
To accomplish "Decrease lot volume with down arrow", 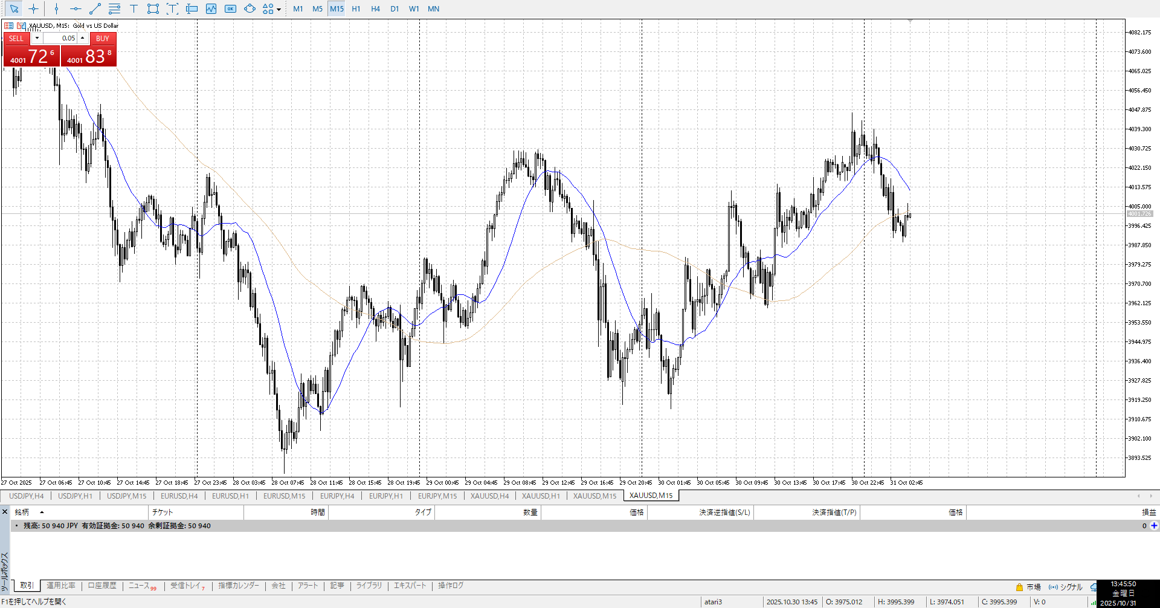I will tap(37, 38).
